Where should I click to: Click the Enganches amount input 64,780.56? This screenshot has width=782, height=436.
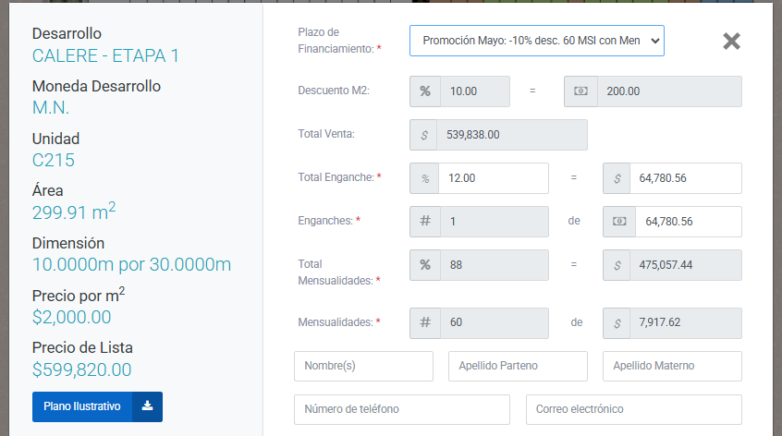click(688, 222)
